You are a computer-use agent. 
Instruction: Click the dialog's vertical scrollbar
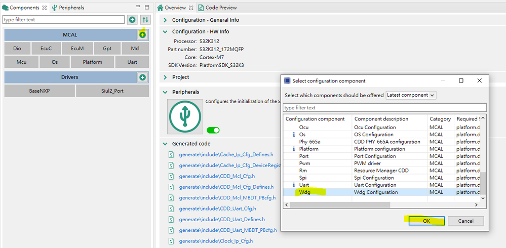point(483,182)
